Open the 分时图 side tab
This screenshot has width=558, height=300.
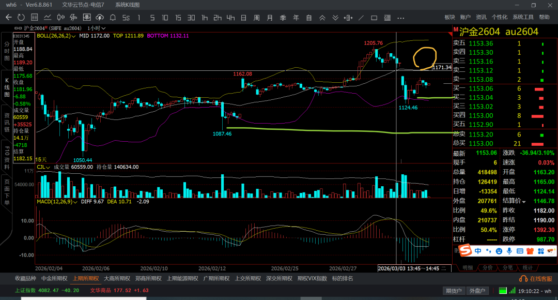[x=7, y=51]
